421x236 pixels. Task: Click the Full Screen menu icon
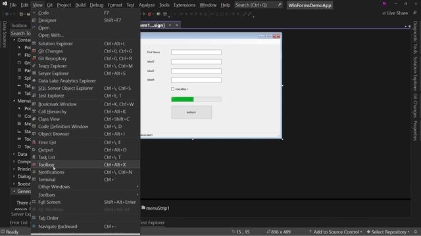point(34,202)
